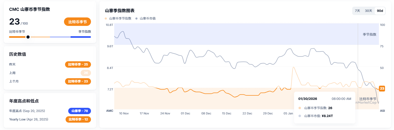Toggle 山寨币市值 legend series
The width and height of the screenshot is (394, 130).
145,18
